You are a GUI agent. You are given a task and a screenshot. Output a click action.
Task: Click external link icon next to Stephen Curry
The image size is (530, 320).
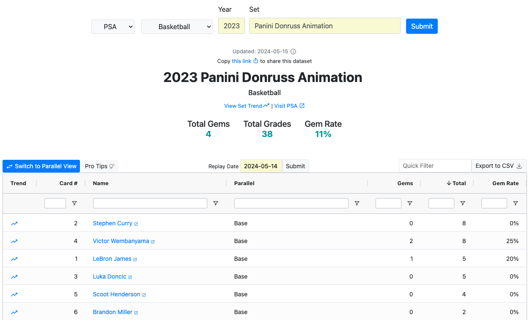point(136,224)
